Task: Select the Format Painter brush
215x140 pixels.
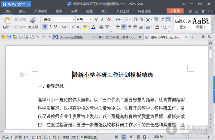Action: 33,20
